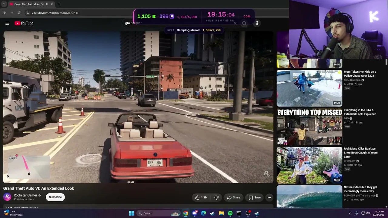The image size is (388, 218).
Task: Clear the YouTube search query with X
Action: click(x=235, y=23)
